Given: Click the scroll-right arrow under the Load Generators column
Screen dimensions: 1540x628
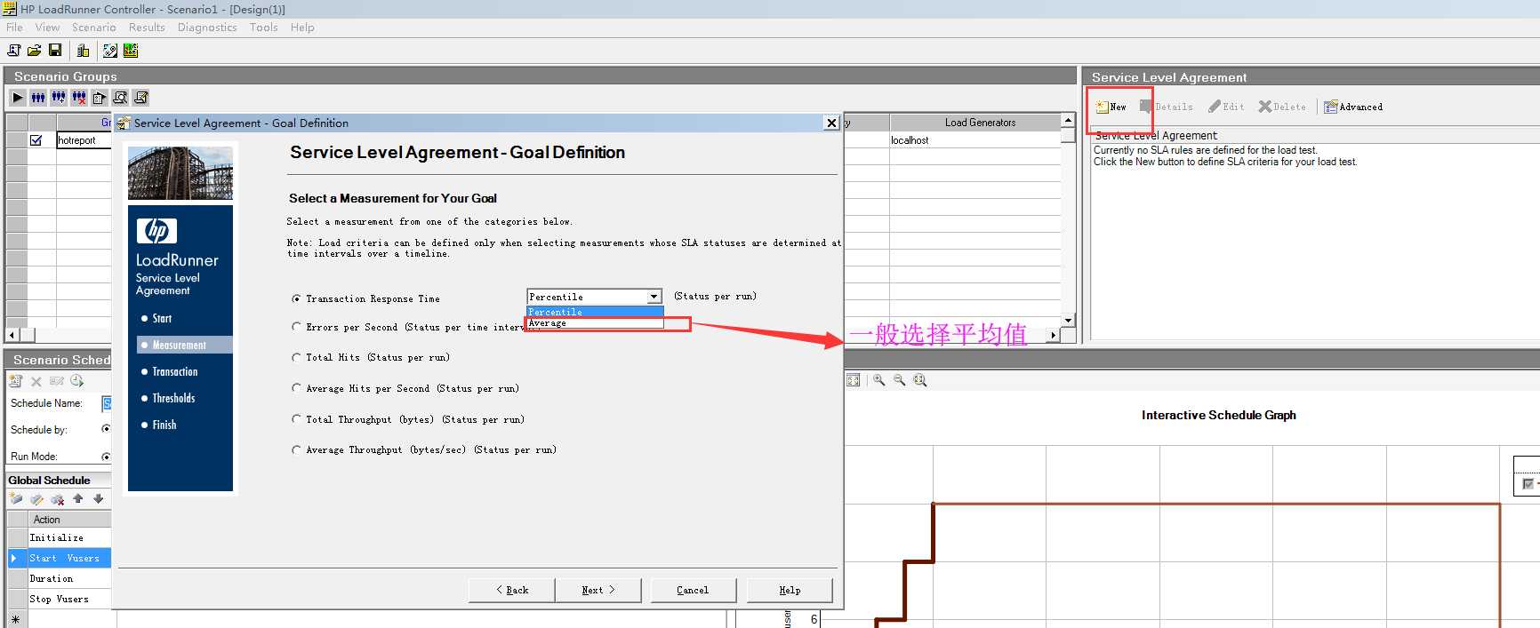Looking at the screenshot, I should 1054,335.
